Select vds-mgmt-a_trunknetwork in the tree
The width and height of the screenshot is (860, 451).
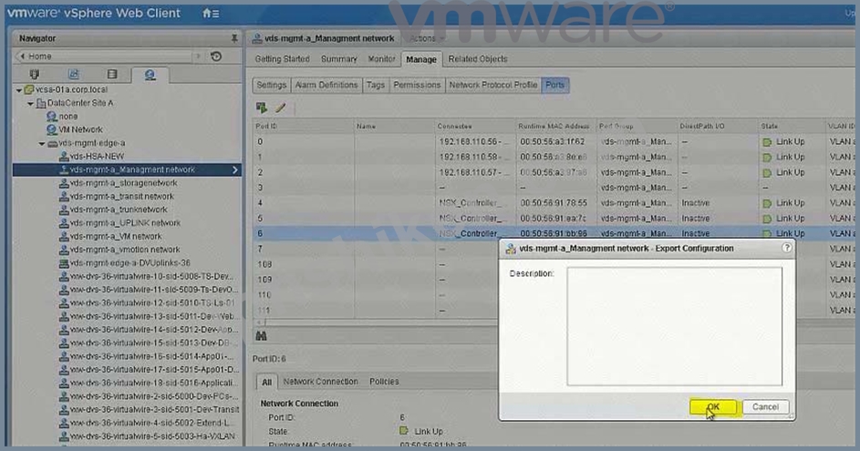click(119, 210)
